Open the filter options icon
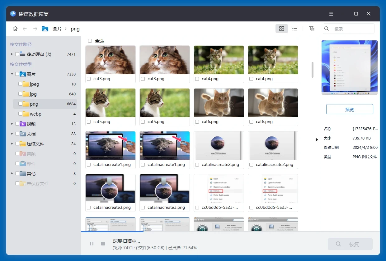 pos(312,29)
